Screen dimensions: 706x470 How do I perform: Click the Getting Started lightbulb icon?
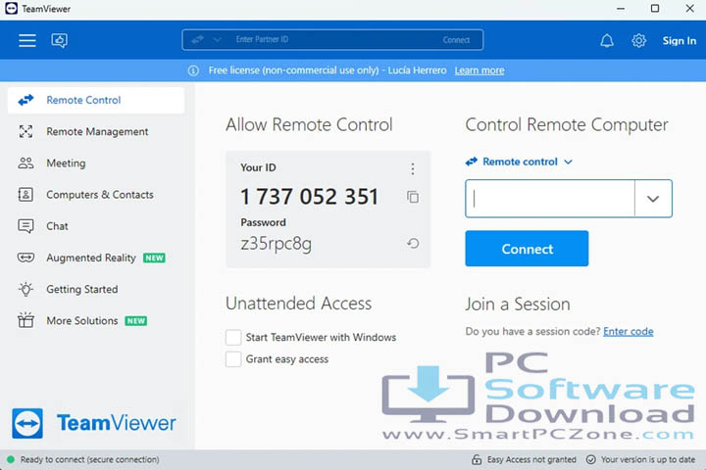point(25,289)
